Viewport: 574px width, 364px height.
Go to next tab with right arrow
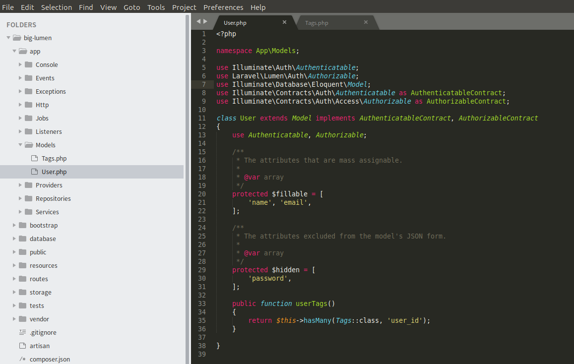[205, 21]
